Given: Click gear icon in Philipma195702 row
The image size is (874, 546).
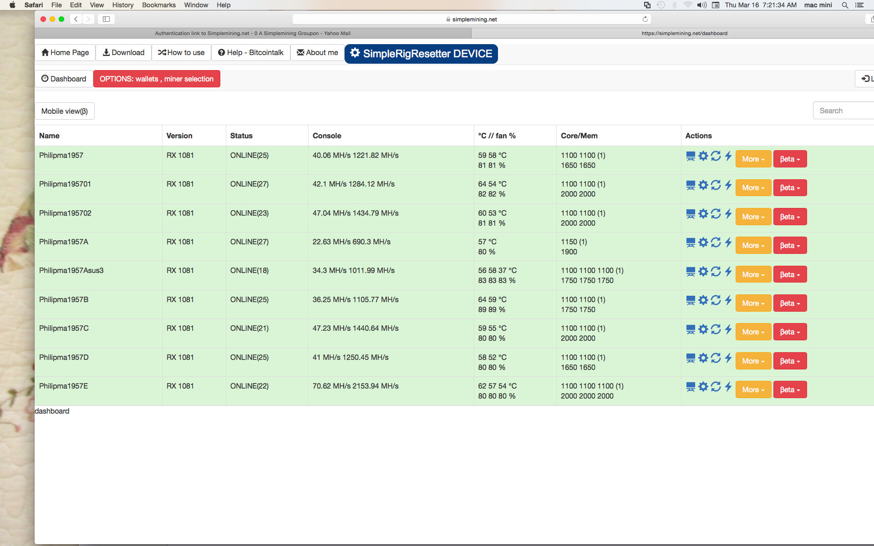Looking at the screenshot, I should tap(703, 214).
